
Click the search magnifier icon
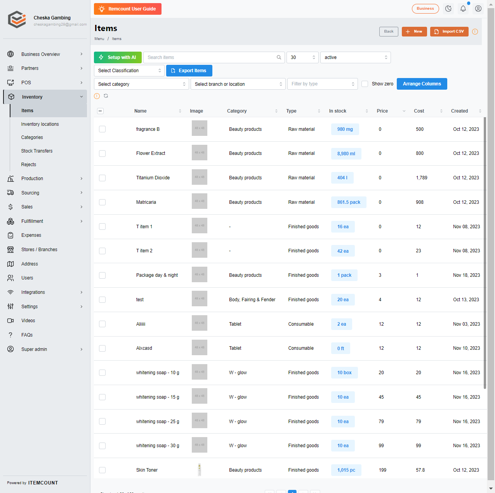tap(279, 57)
